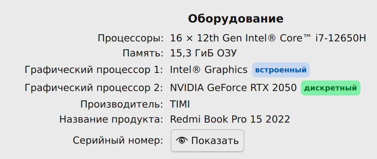Screen dimensions: 377x159
Task: Click the Производитель label
Action: (122, 104)
